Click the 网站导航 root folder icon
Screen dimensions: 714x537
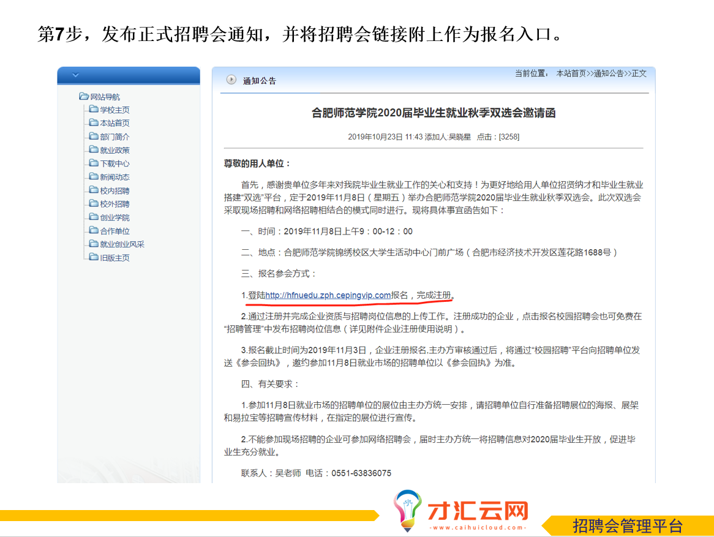(x=84, y=97)
